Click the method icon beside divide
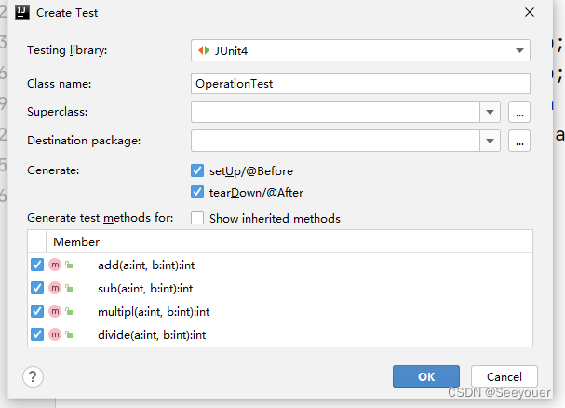565x408 pixels. (55, 334)
